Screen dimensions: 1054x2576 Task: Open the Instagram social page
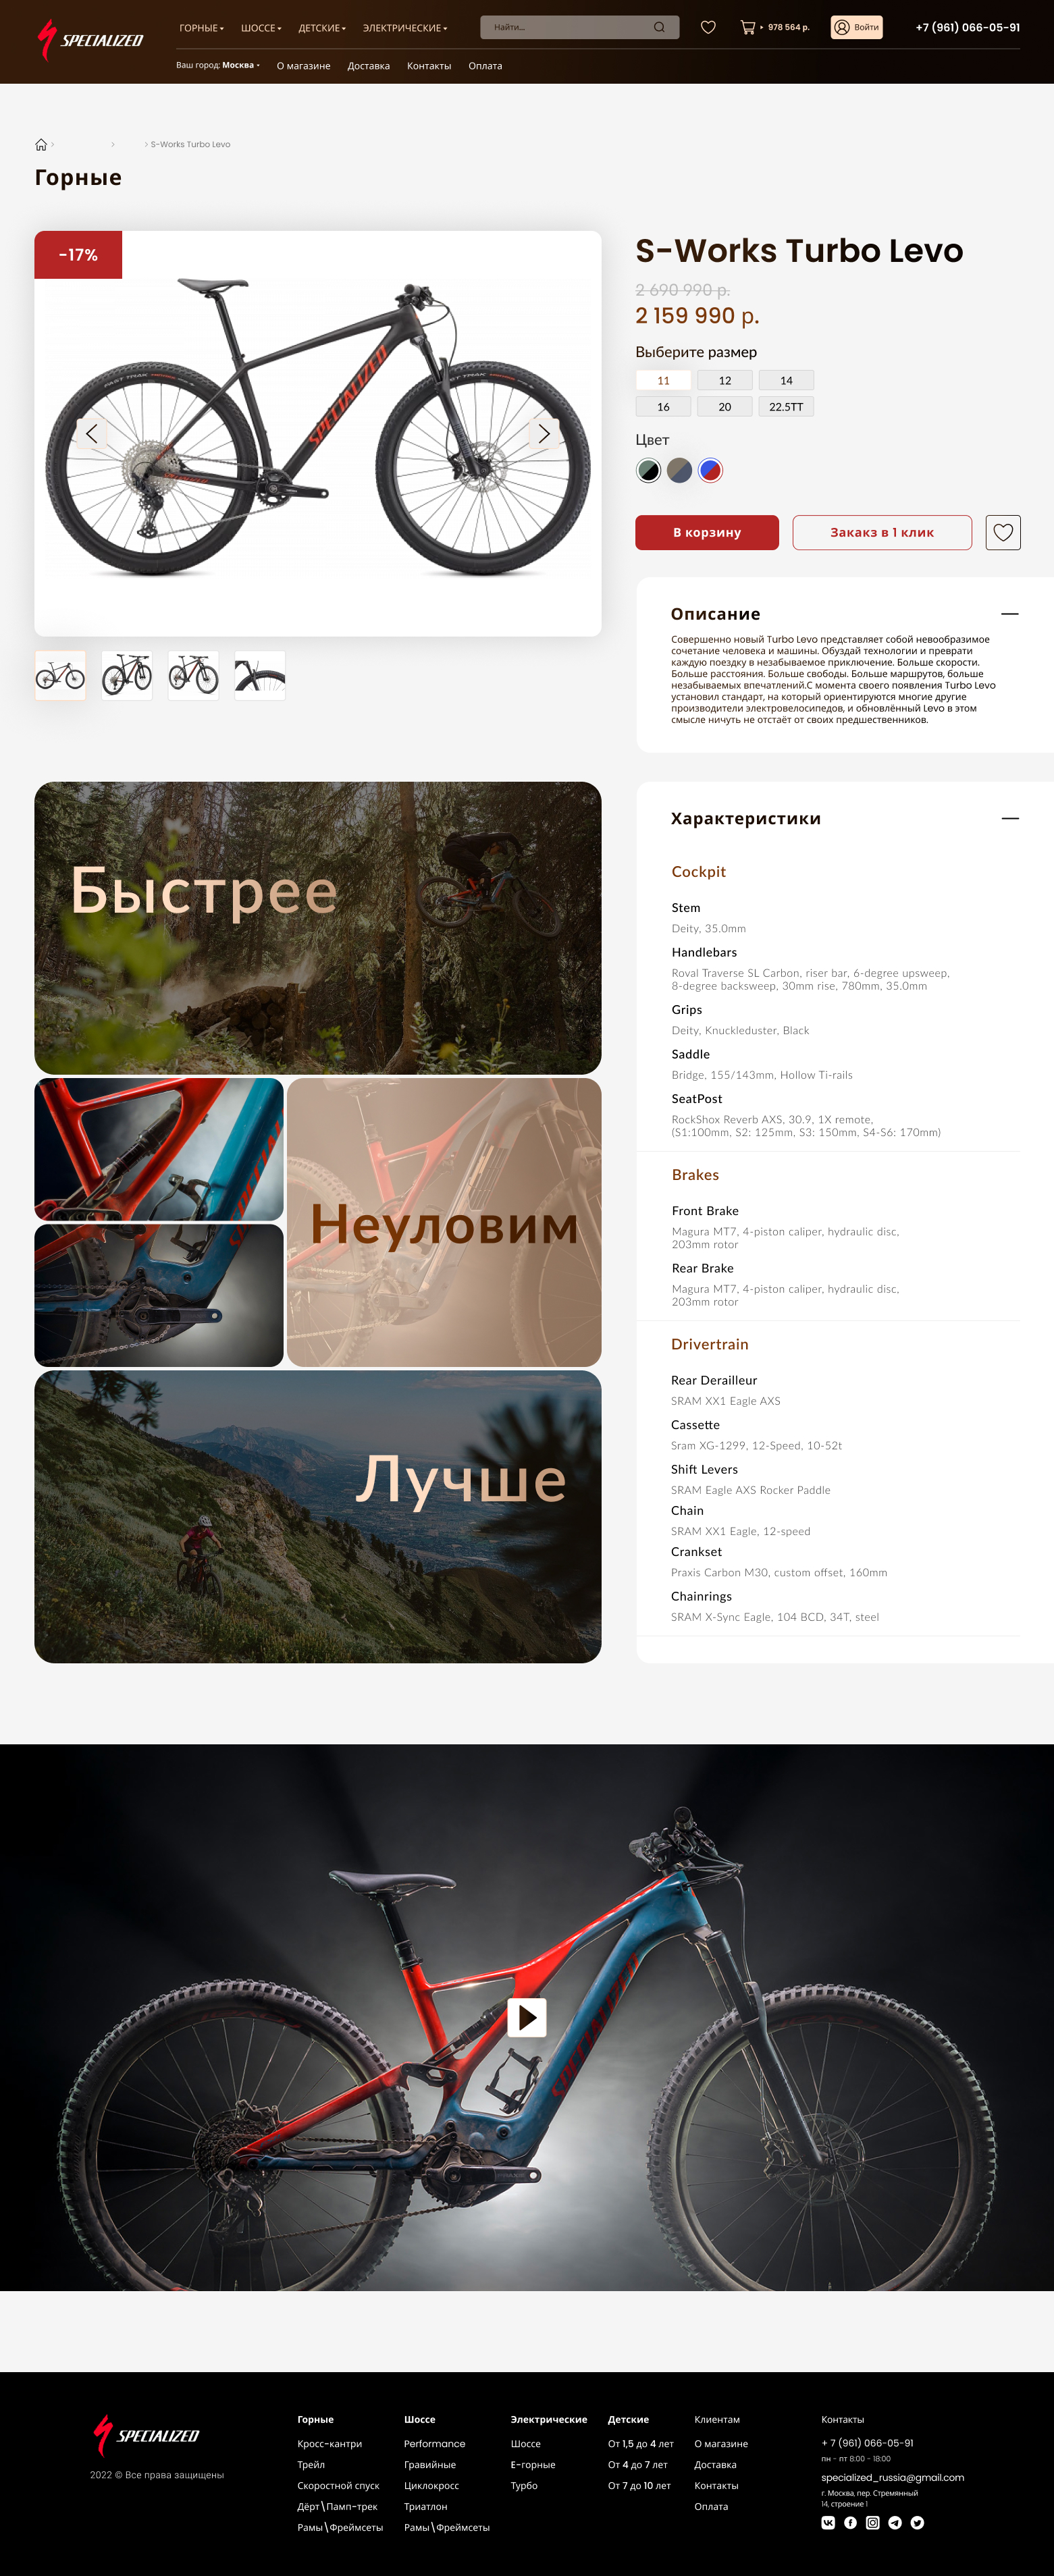(873, 2522)
